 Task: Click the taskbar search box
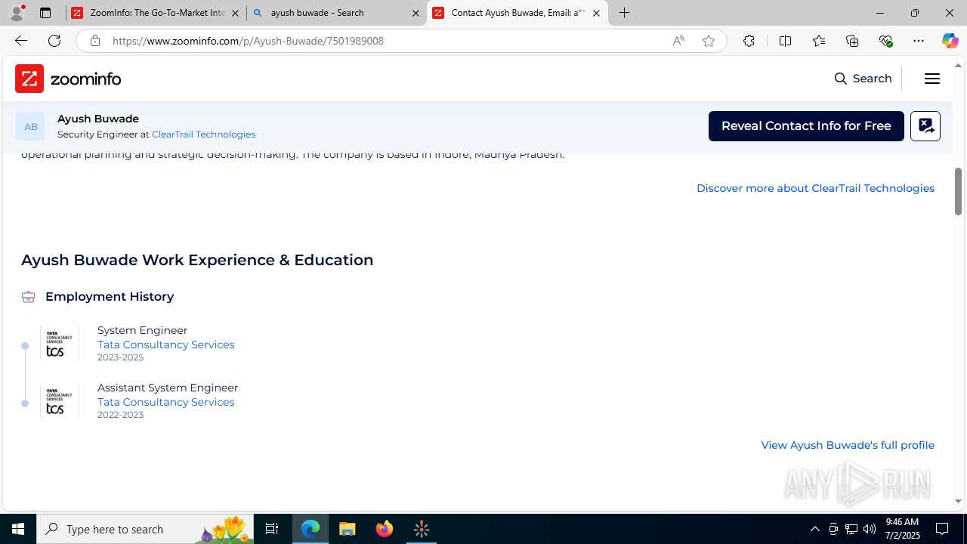click(145, 529)
